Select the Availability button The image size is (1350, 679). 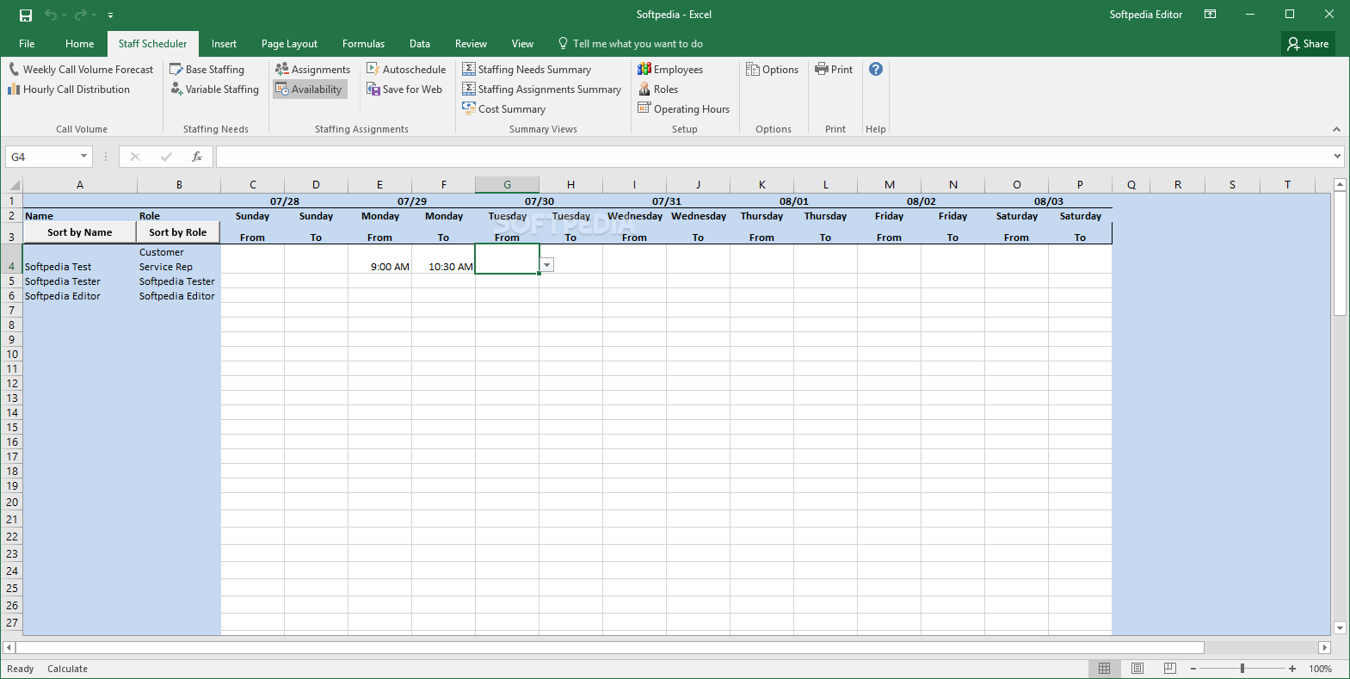pos(309,90)
